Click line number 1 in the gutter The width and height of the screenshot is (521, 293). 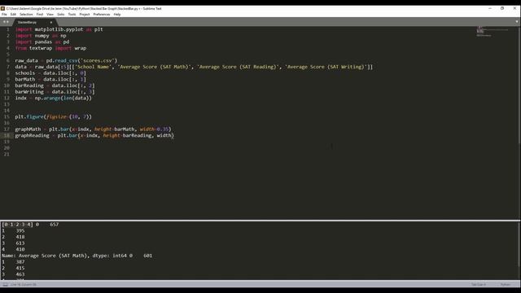tap(8, 29)
